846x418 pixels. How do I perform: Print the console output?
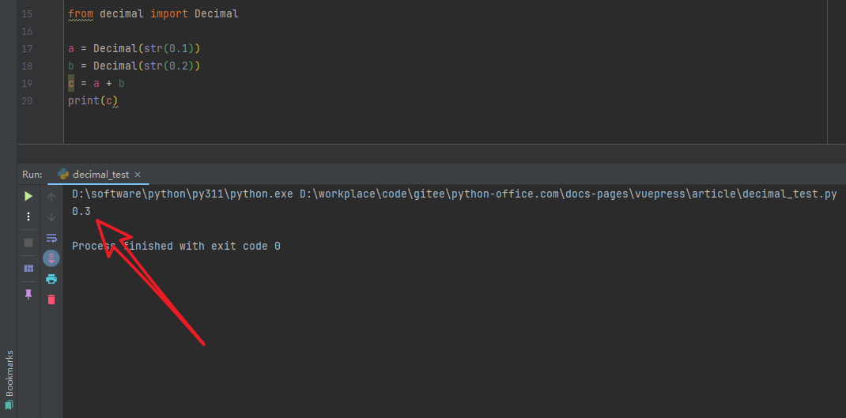(x=51, y=279)
